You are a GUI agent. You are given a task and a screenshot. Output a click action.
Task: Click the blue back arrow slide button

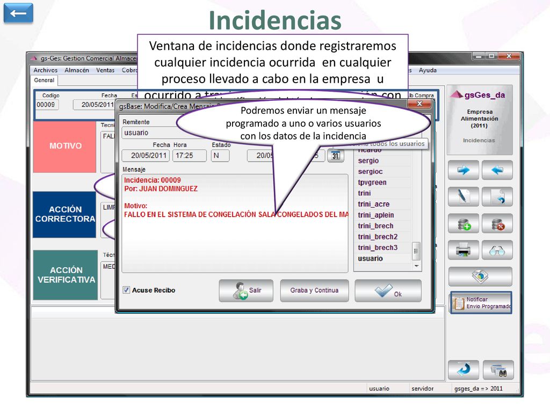(18, 13)
